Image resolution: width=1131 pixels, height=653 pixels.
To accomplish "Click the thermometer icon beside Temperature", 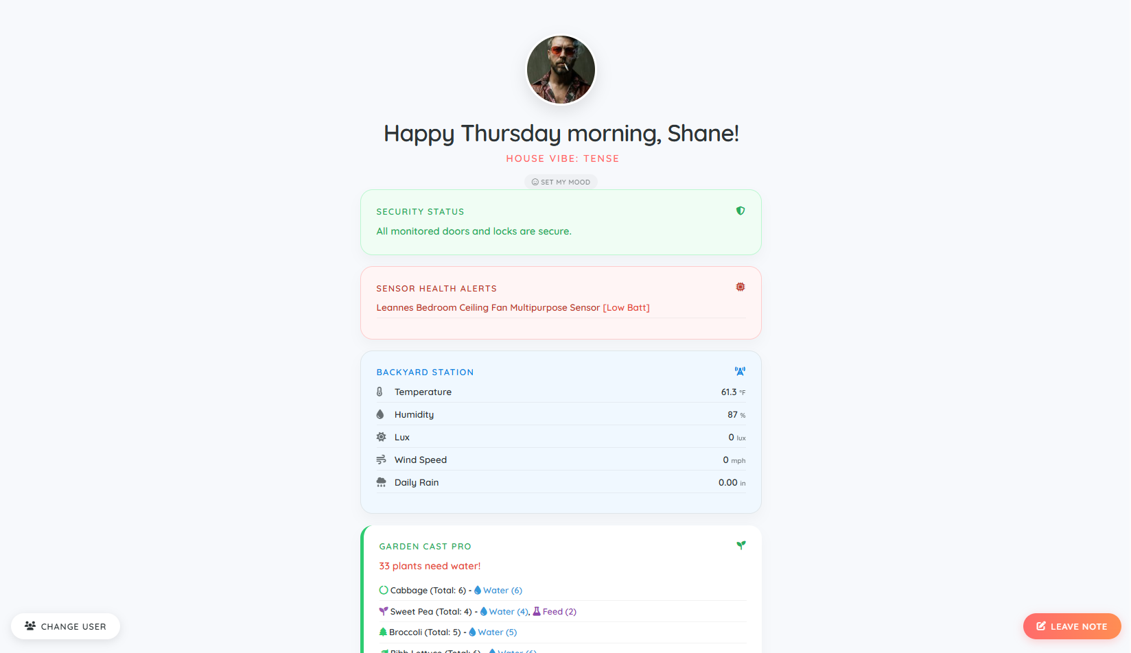I will (380, 392).
